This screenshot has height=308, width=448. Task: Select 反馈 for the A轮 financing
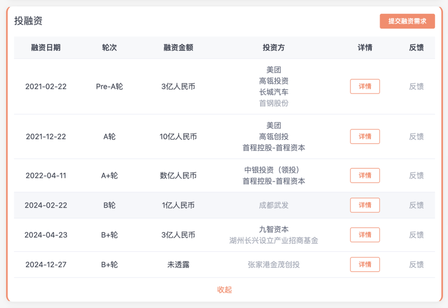[x=416, y=136]
